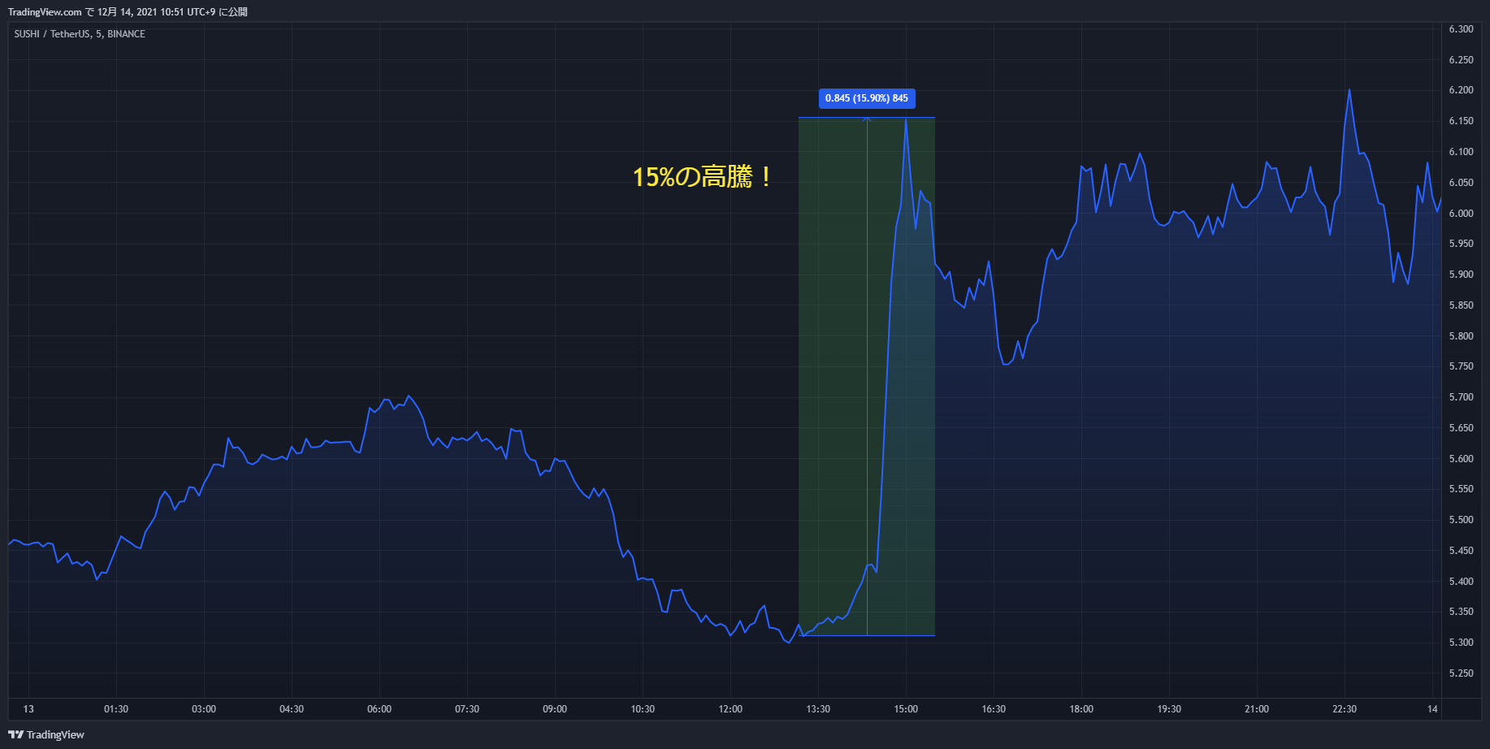Screen dimensions: 1490x749
Task: Click price axis label 6.100
Action: 1461,152
